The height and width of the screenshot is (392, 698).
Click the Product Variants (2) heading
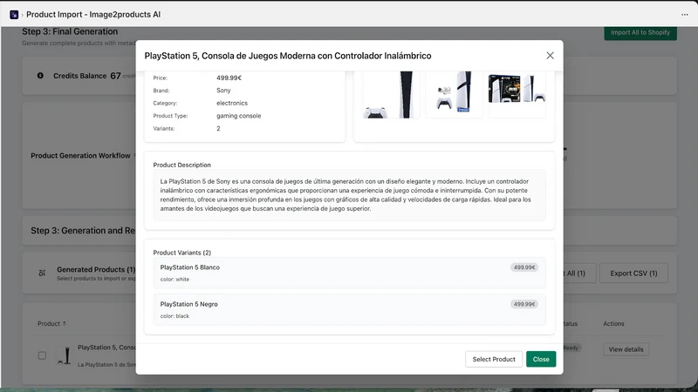(x=182, y=253)
